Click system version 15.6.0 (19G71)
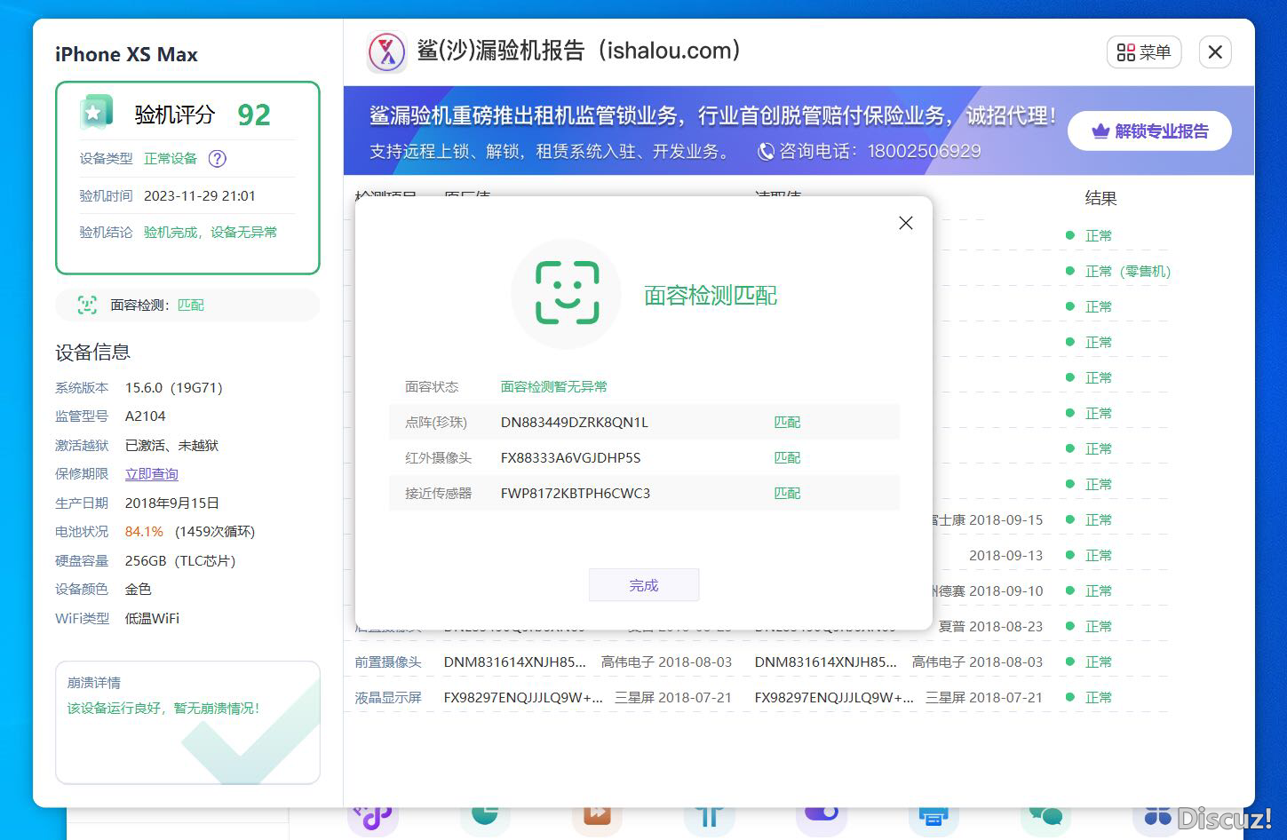 click(174, 388)
